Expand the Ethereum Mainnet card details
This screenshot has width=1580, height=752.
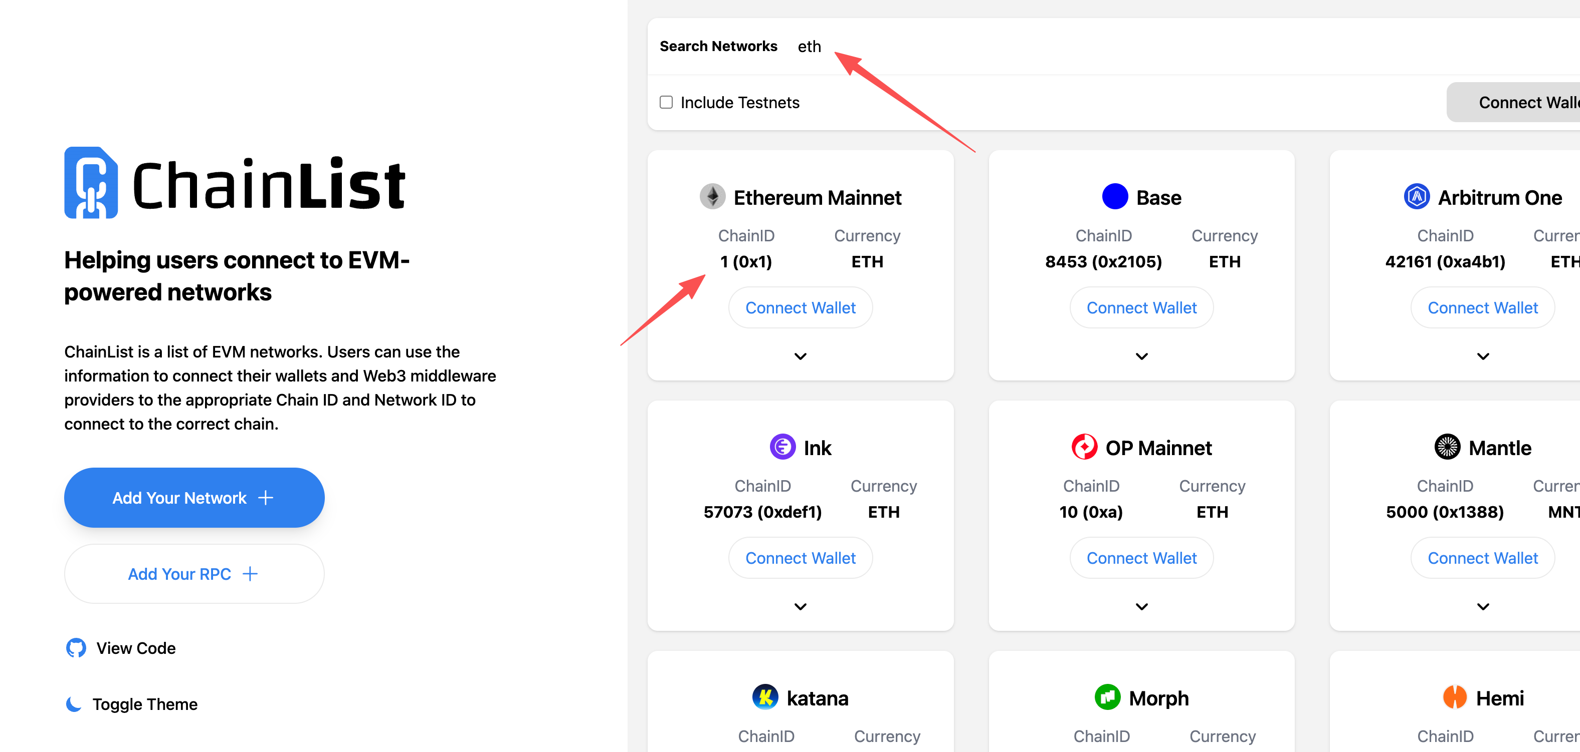(x=801, y=356)
